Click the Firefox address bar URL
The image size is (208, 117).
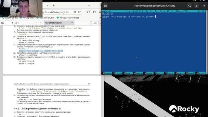[x=57, y=12]
